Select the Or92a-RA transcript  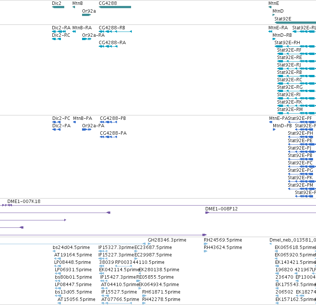point(87,39)
